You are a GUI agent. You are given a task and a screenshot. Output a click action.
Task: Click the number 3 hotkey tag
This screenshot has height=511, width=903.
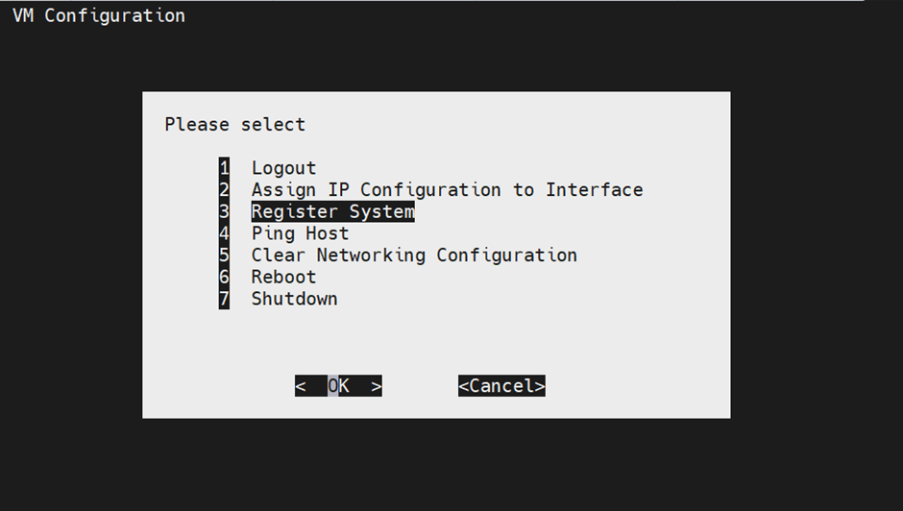224,212
